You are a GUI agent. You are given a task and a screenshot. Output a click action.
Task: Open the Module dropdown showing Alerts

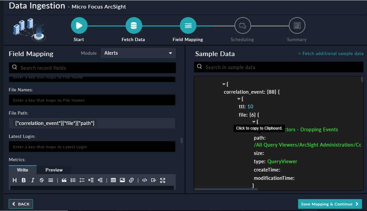coord(138,53)
